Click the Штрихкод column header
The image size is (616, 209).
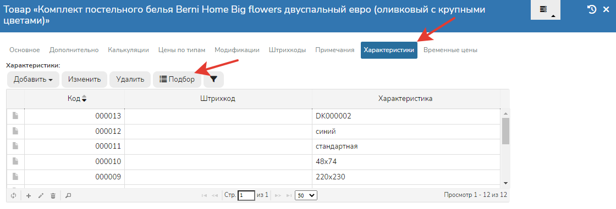(x=218, y=99)
